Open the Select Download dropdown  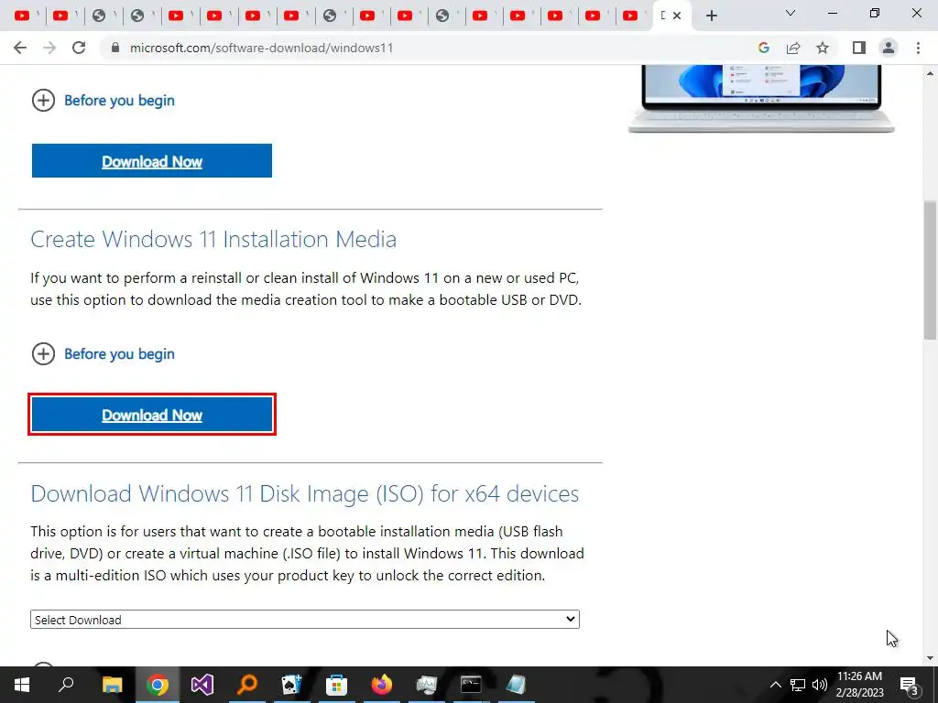click(304, 620)
